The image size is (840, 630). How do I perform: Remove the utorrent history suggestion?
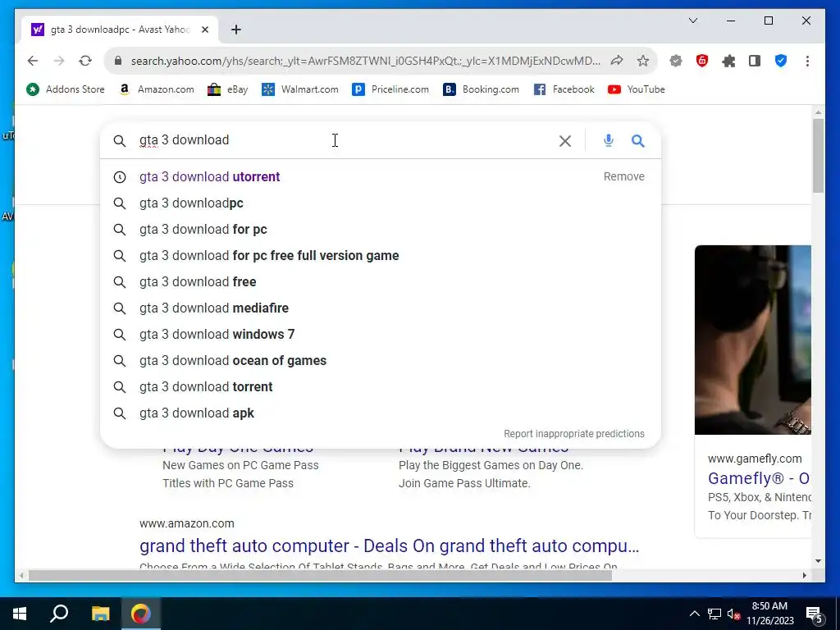coord(623,176)
